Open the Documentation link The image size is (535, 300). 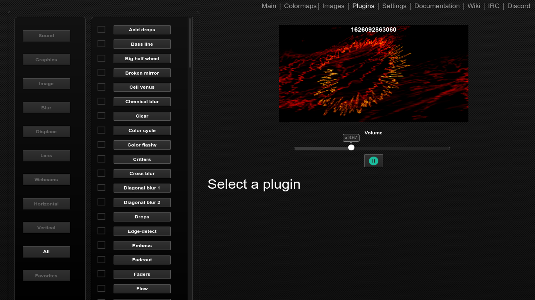[437, 6]
